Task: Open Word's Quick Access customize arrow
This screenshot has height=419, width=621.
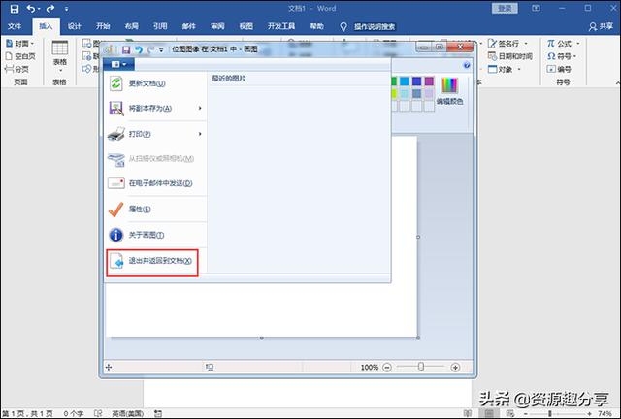Action: pos(66,9)
